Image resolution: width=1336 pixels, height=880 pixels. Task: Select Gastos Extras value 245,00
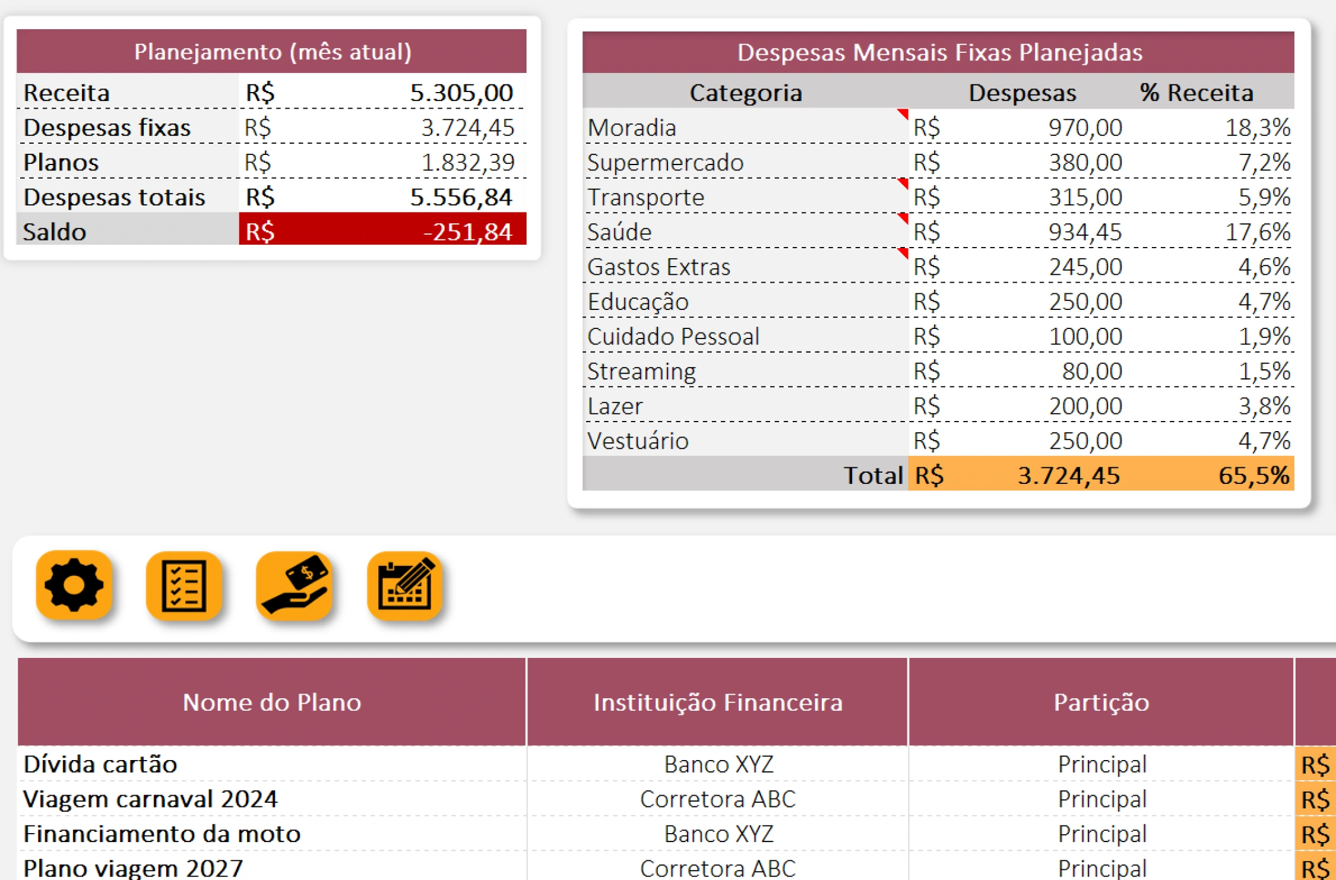point(1085,267)
